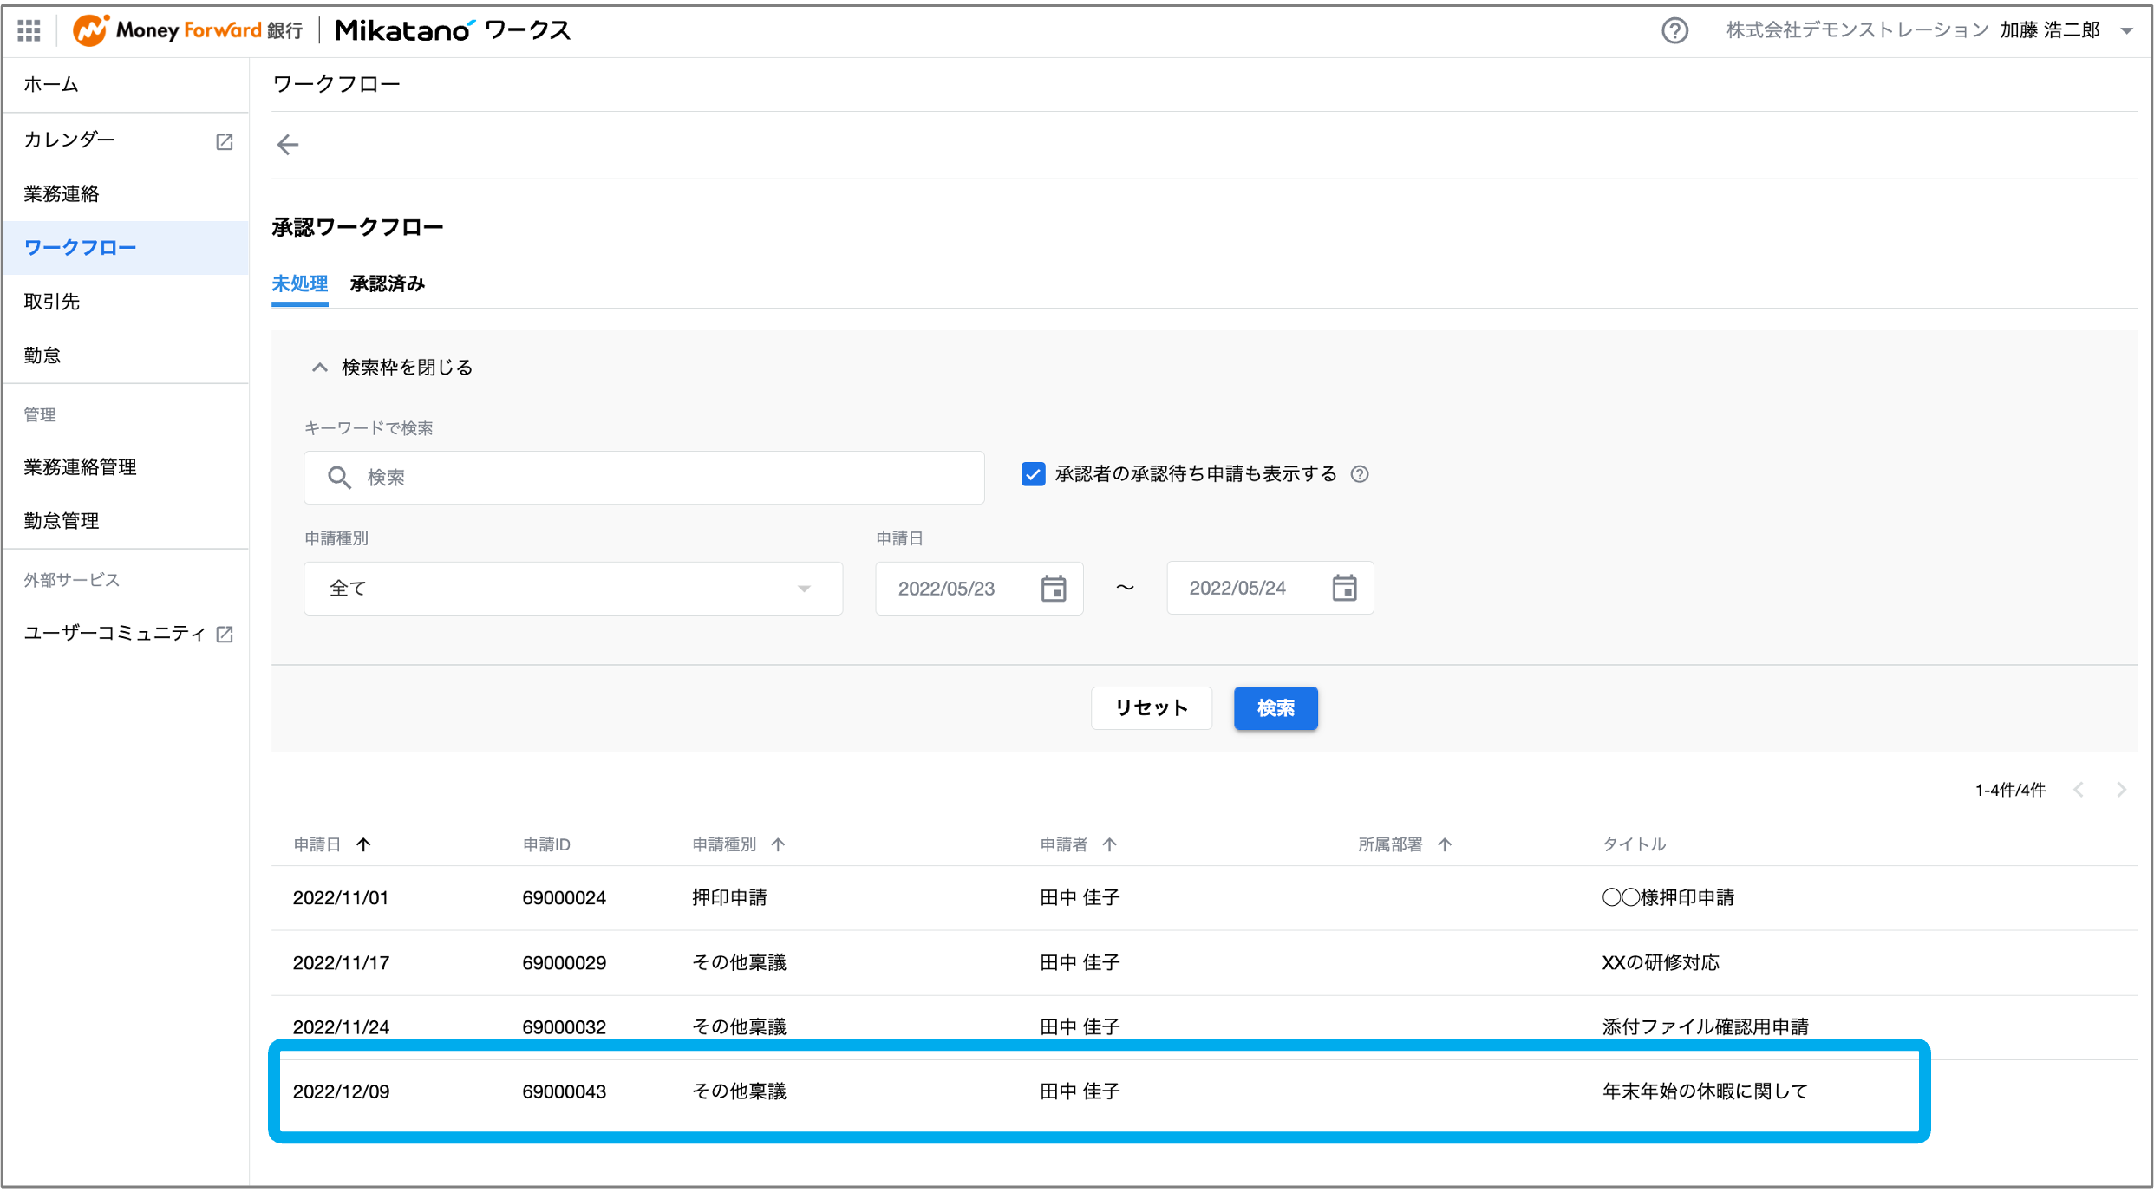Click the date cell 2022/11/17
Screen dimensions: 2154x1192
point(341,963)
